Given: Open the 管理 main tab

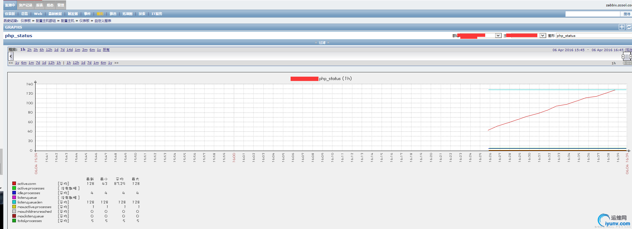Looking at the screenshot, I should (61, 5).
